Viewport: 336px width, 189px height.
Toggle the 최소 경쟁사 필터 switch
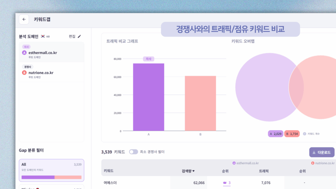point(133,152)
